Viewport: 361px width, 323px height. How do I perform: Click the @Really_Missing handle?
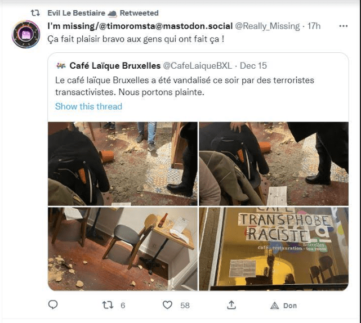pos(268,26)
